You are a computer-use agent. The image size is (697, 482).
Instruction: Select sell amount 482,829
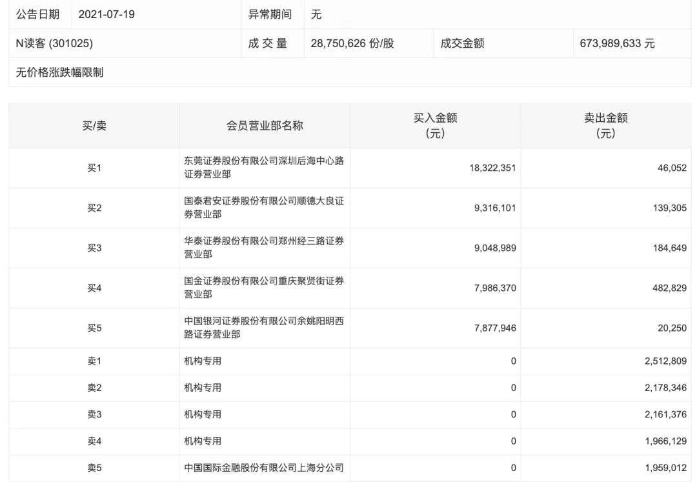pyautogui.click(x=670, y=288)
